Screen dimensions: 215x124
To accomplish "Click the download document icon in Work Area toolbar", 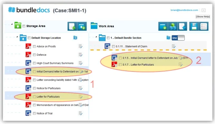I will pos(182,26).
